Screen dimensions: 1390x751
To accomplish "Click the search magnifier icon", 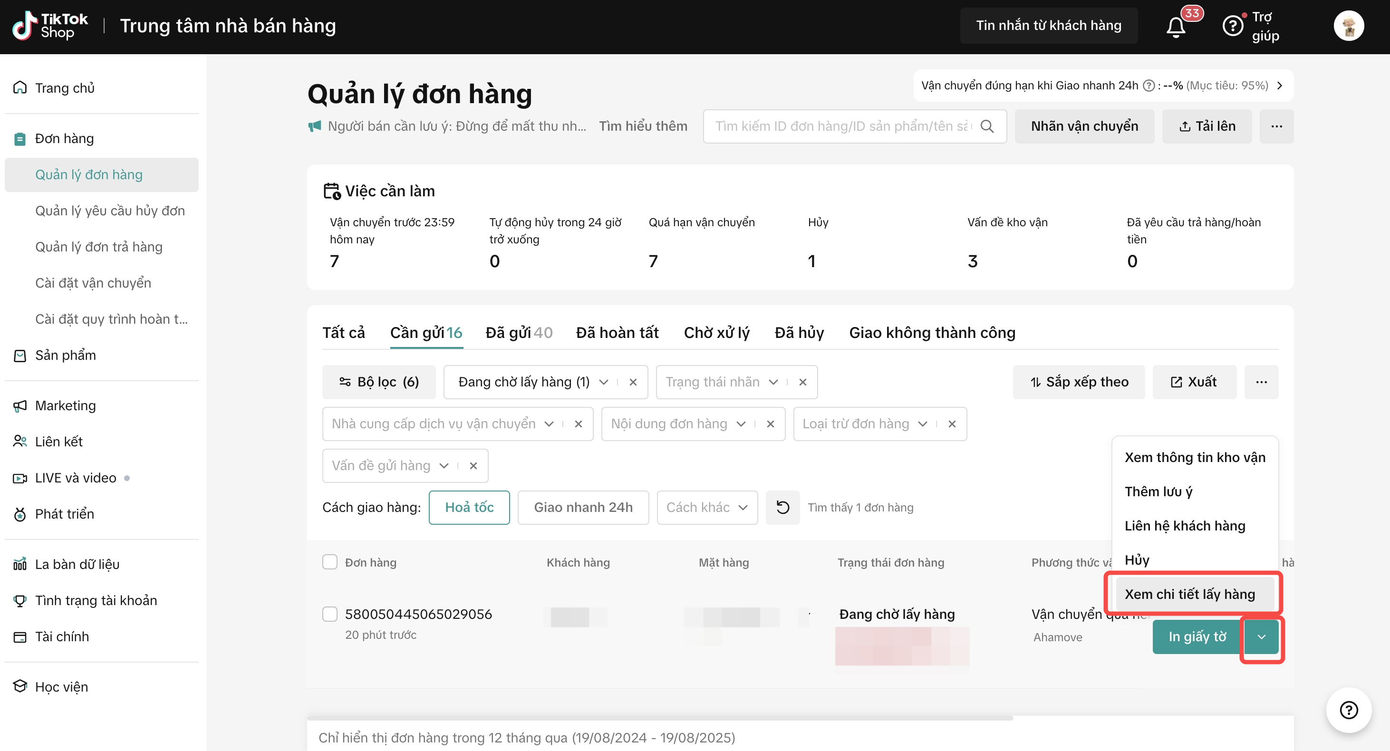I will pyautogui.click(x=987, y=126).
